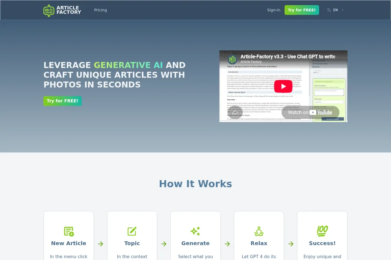This screenshot has height=260, width=391.
Task: Click text 'Let GPT 4 do its'
Action: click(x=259, y=256)
